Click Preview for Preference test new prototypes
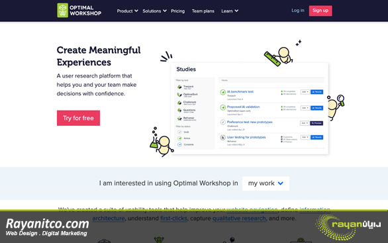The image size is (388, 243). (x=316, y=123)
